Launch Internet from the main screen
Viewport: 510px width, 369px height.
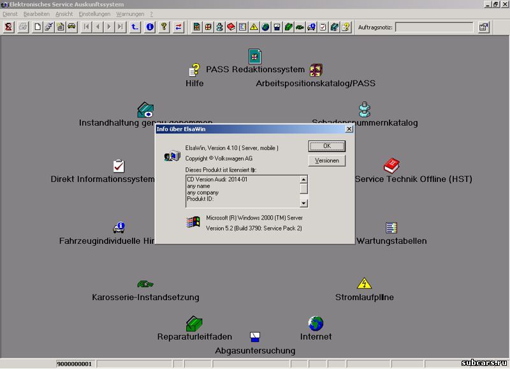(x=316, y=329)
